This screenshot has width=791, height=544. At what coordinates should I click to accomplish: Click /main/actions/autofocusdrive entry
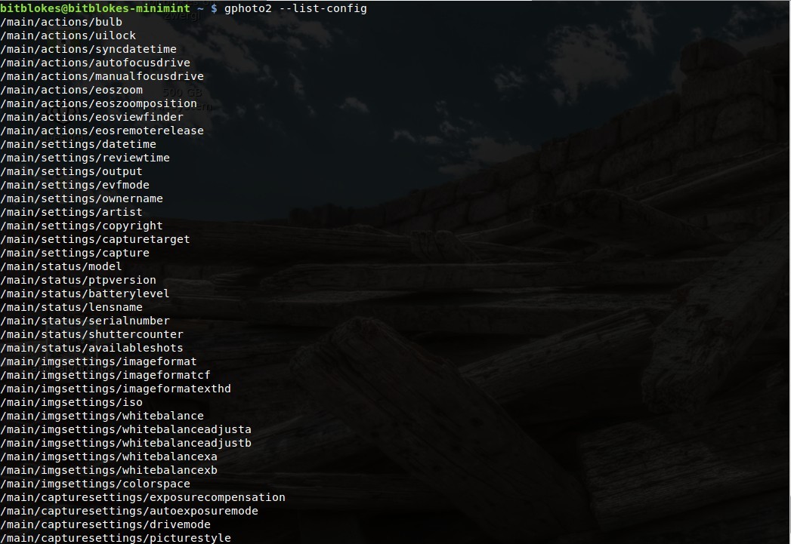(x=95, y=63)
